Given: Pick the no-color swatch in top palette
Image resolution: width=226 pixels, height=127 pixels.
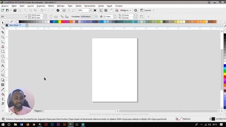Looking at the screenshot, I should click(x=17, y=22).
